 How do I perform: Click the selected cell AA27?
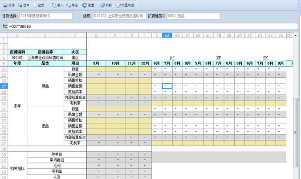tap(167, 86)
